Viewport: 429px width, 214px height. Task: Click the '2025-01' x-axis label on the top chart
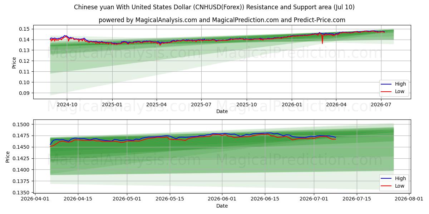(112, 105)
